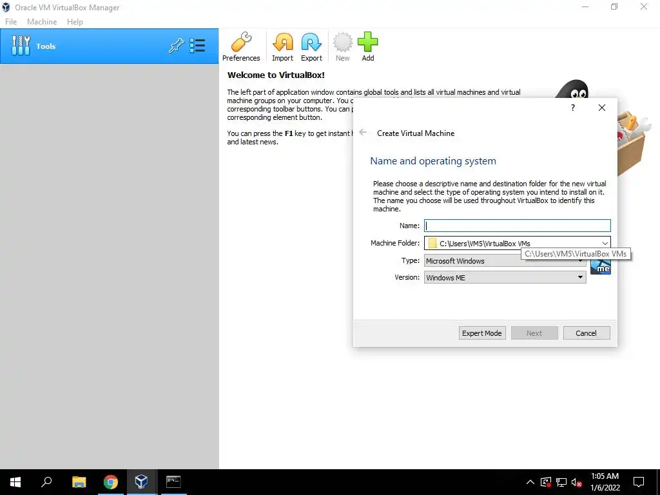
Task: Open the Preferences toolbar icon
Action: 241,46
